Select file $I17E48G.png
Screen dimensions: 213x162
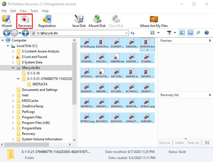coord(87,43)
